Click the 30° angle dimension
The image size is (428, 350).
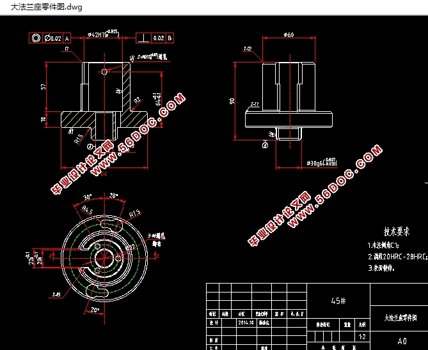(88, 196)
